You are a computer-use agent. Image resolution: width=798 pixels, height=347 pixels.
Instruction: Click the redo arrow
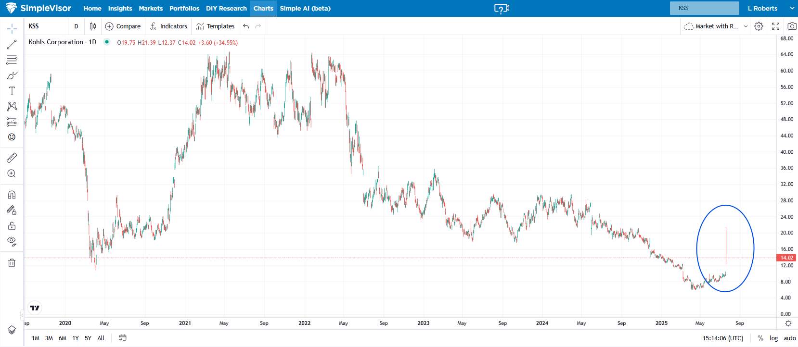click(x=258, y=26)
